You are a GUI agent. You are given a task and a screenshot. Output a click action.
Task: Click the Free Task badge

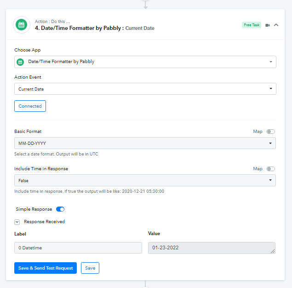[x=252, y=25]
